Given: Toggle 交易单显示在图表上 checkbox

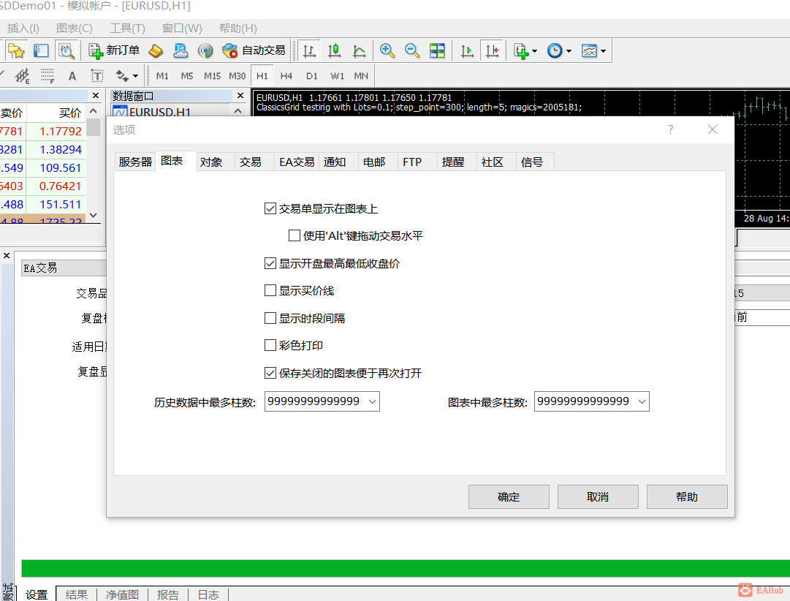Looking at the screenshot, I should [270, 208].
